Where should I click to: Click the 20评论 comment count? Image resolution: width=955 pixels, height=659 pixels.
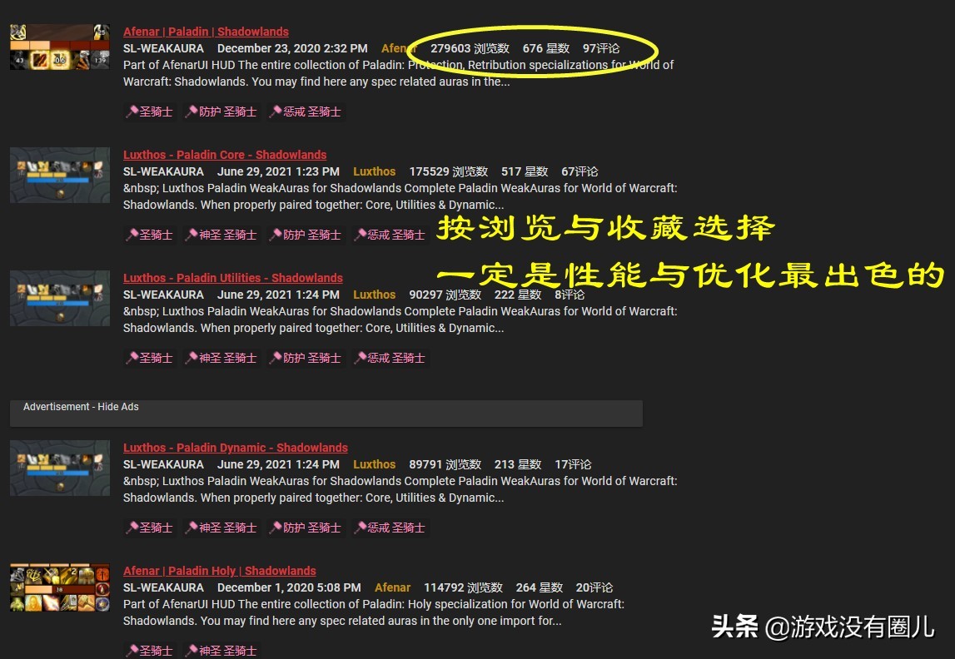tap(594, 587)
